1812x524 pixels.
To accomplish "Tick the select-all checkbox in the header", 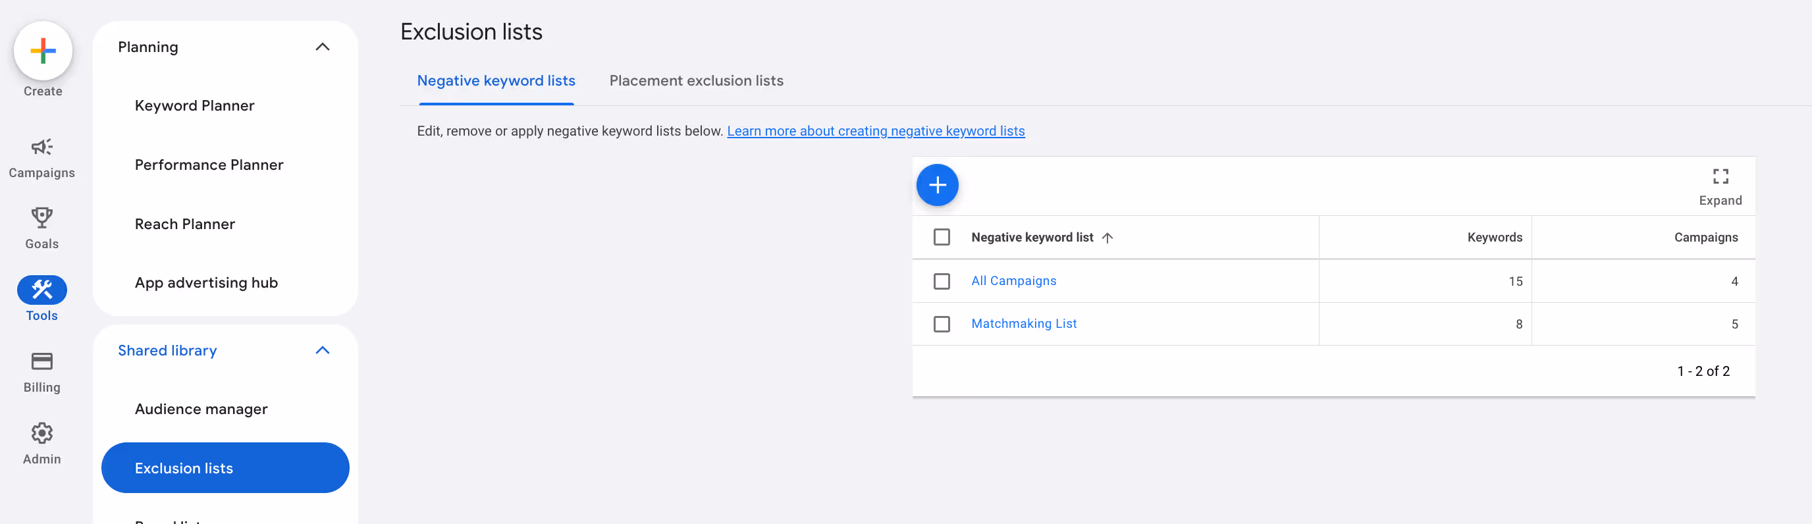I will click(941, 237).
